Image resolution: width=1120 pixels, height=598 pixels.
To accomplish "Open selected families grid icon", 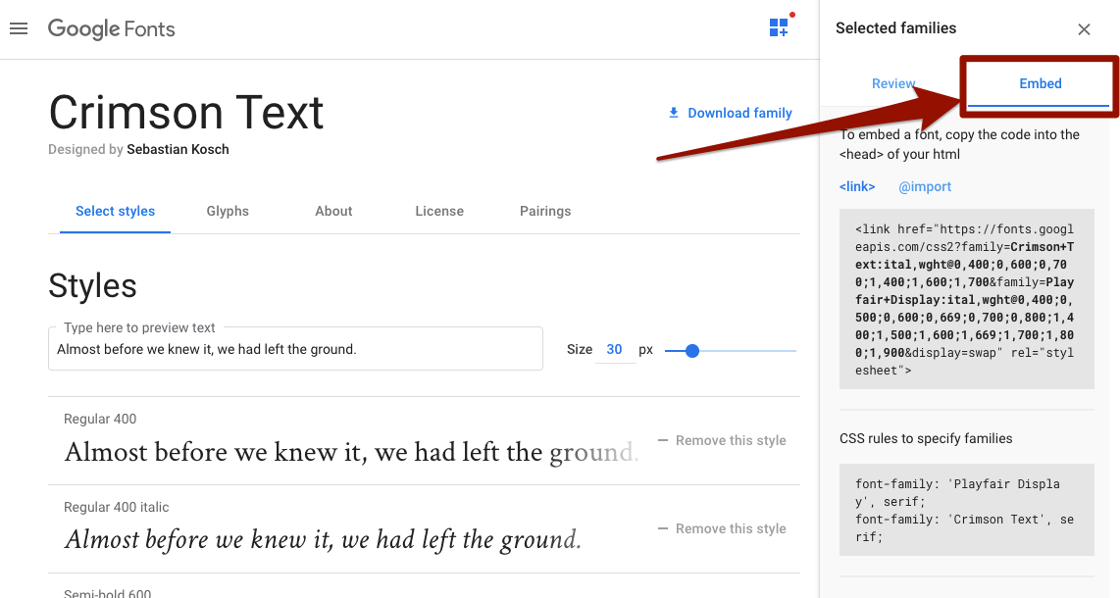I will 779,27.
